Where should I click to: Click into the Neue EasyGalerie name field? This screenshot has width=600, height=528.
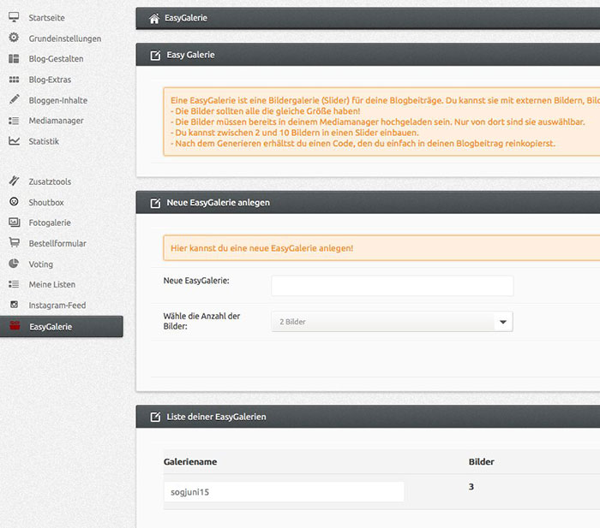tap(392, 286)
